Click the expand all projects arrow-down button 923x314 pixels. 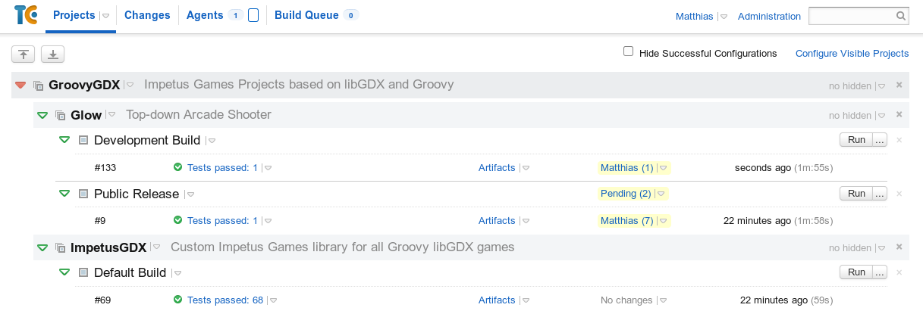(x=53, y=54)
